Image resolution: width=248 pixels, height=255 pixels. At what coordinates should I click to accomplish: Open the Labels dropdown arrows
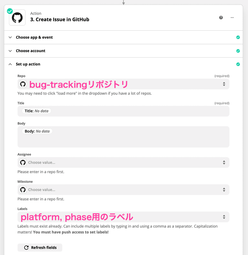point(224,217)
